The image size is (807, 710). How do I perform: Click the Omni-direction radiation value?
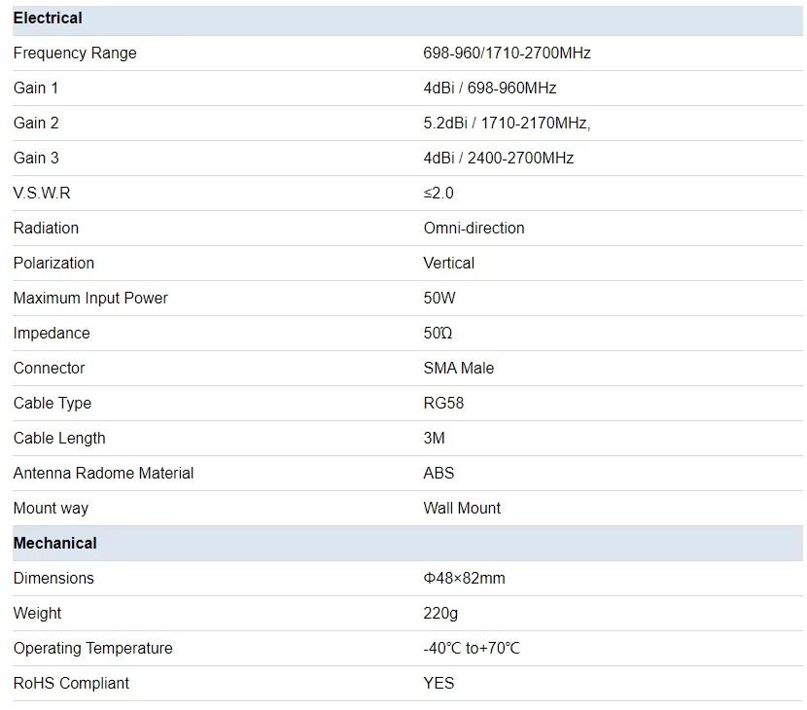point(474,229)
